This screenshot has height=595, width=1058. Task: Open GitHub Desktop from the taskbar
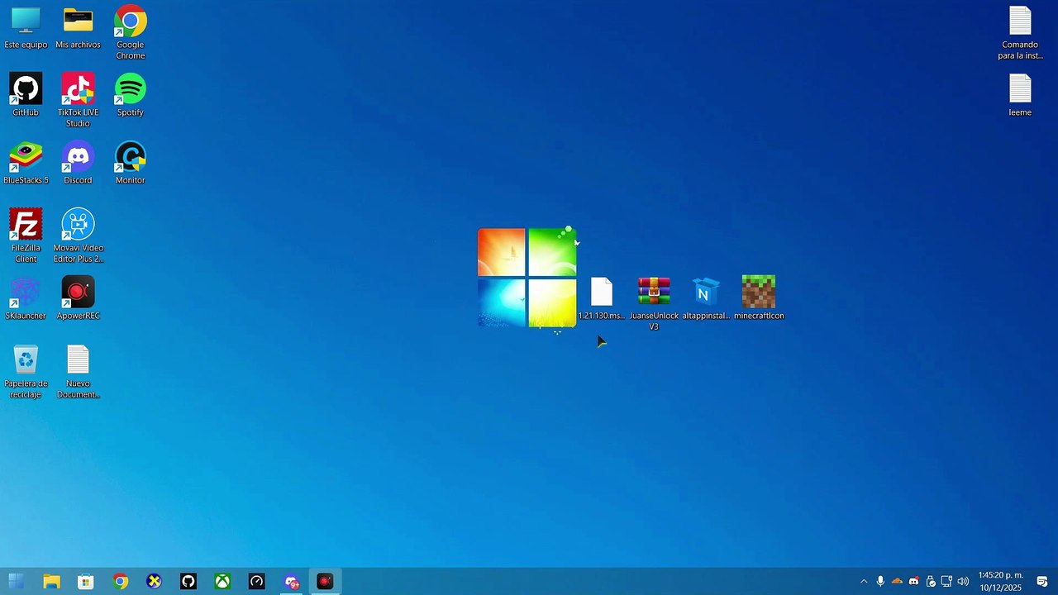(x=188, y=582)
